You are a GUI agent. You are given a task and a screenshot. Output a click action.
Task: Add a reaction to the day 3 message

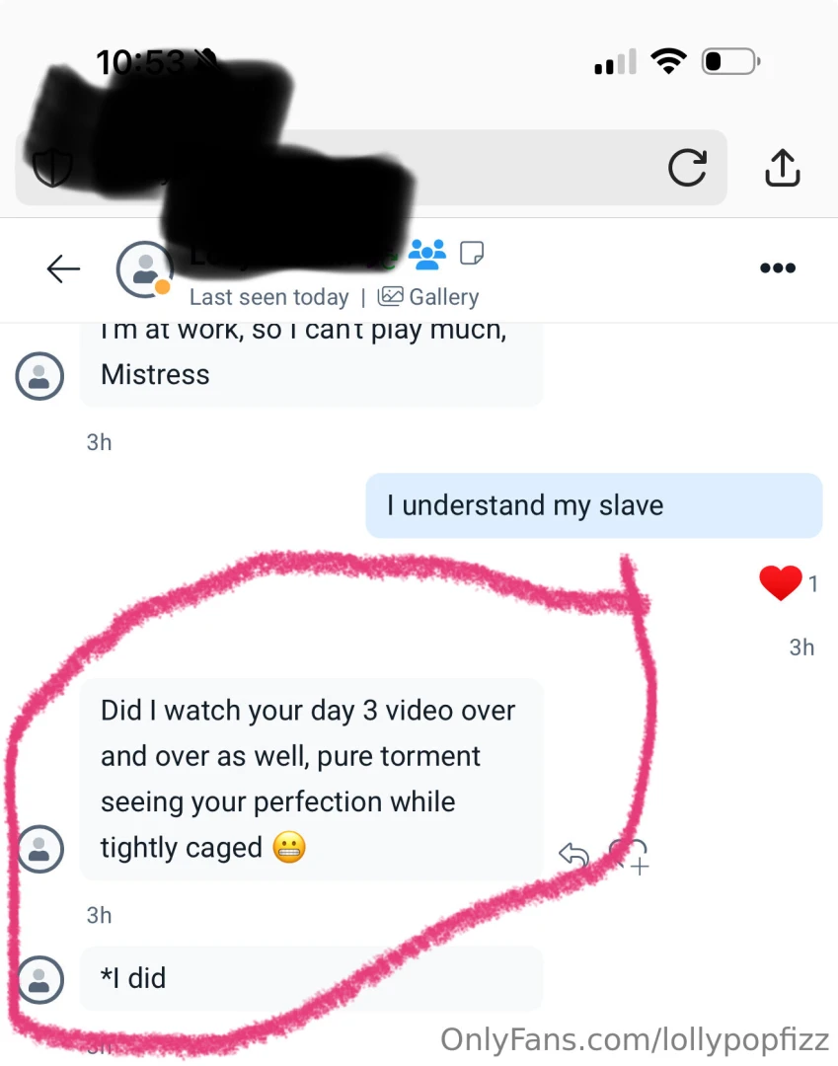point(629,856)
